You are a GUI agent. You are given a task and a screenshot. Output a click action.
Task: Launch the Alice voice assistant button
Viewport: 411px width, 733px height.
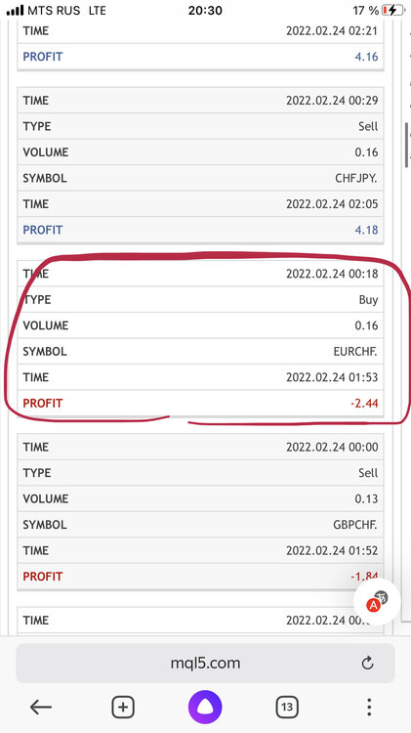point(205,708)
